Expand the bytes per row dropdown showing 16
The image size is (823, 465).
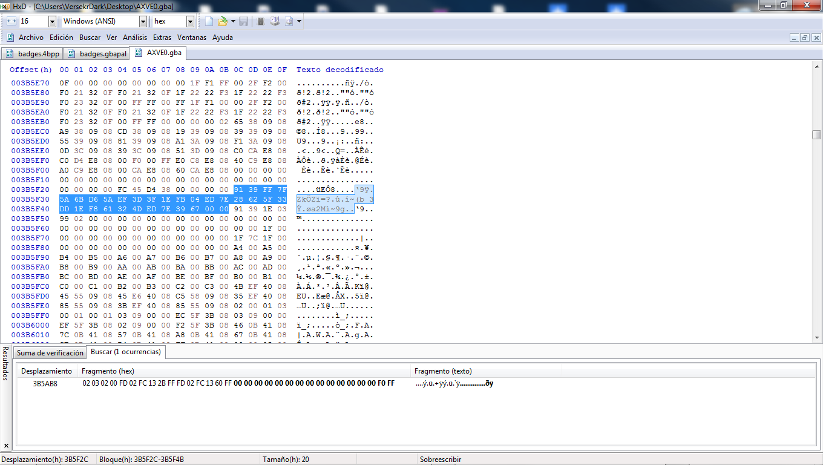pyautogui.click(x=52, y=21)
